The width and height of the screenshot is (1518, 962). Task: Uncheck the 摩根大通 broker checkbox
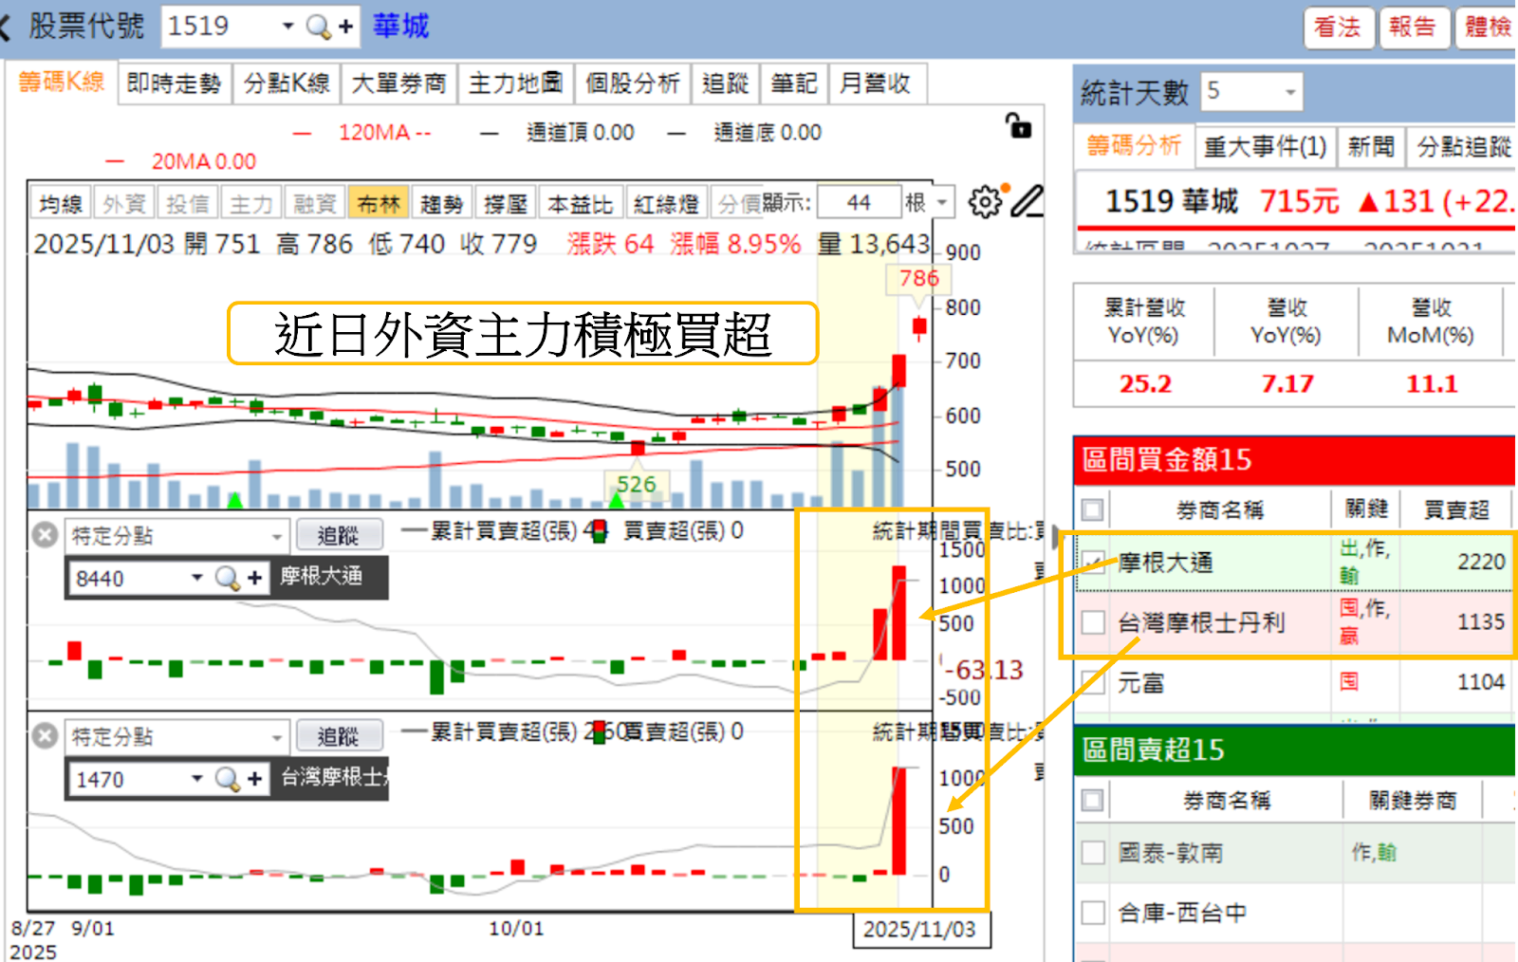click(x=1092, y=562)
